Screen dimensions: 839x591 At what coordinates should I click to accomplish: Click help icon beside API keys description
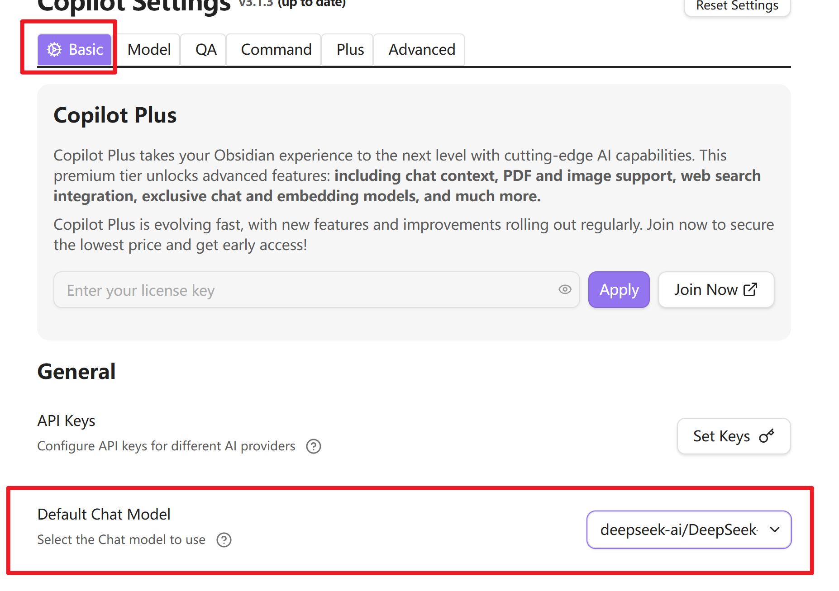pos(314,446)
